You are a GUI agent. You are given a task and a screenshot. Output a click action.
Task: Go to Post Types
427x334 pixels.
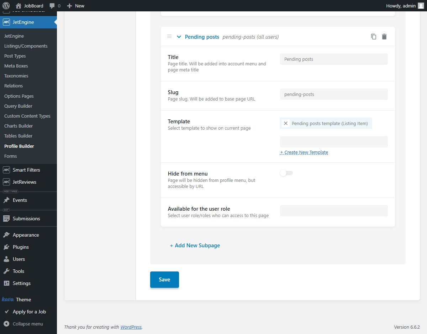(x=15, y=56)
